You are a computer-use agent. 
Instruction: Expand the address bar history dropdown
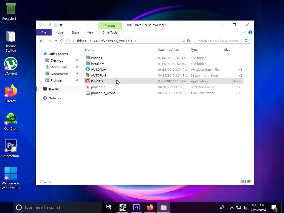tap(184, 41)
